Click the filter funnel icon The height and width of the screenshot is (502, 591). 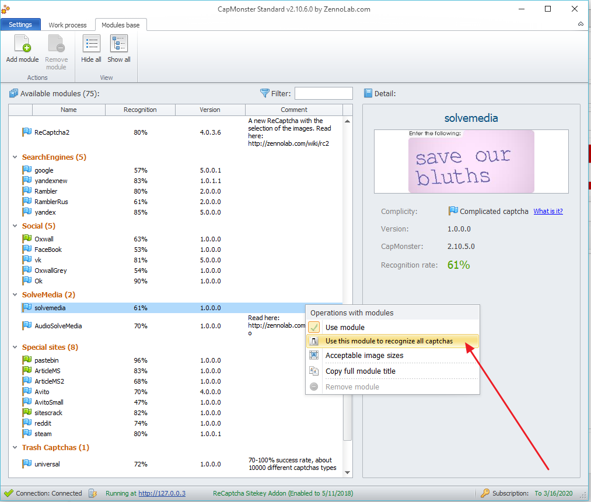click(265, 93)
